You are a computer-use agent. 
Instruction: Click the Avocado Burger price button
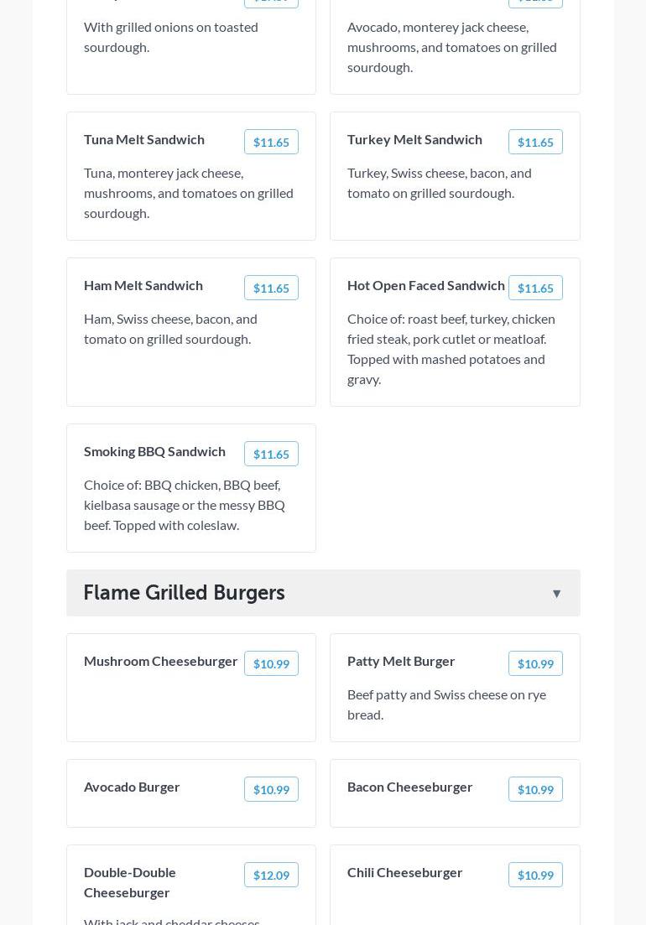point(271,790)
